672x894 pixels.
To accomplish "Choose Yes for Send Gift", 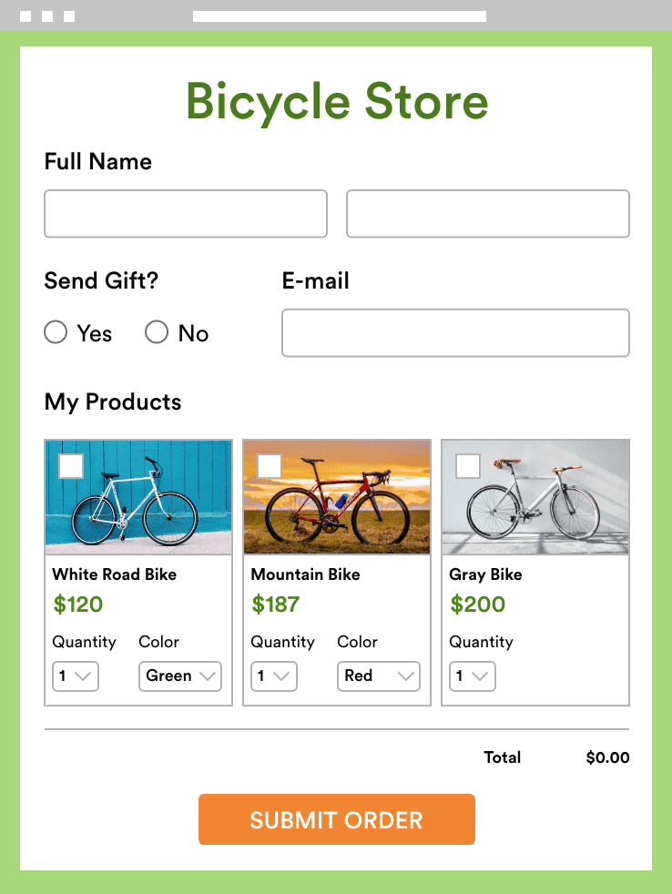I will [56, 332].
